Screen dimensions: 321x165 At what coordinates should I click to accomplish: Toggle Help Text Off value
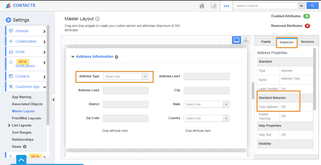283,135
